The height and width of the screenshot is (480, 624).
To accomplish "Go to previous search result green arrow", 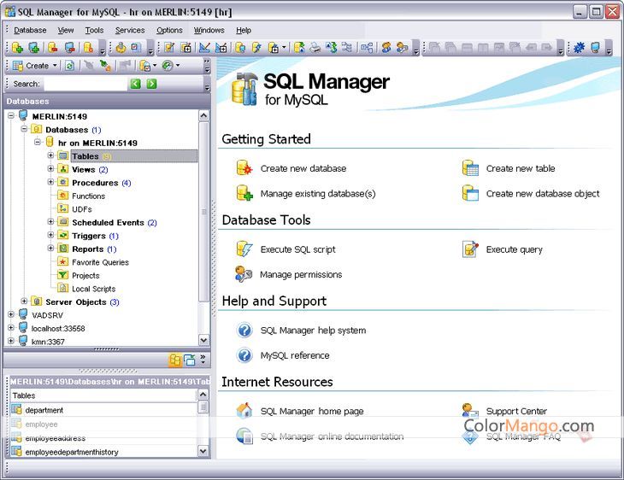I will 136,84.
